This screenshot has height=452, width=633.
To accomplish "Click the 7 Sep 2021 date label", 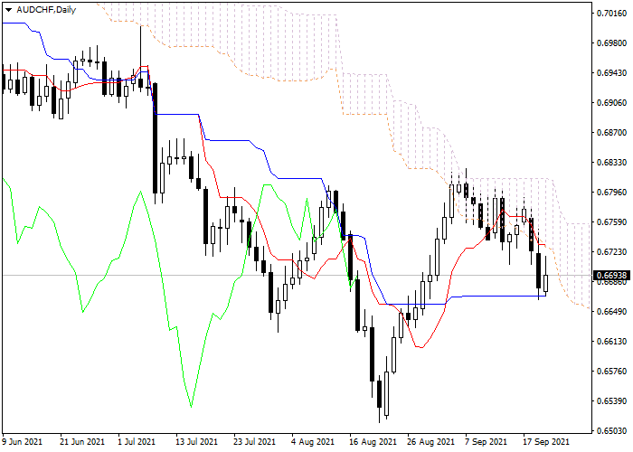I will coord(487,442).
